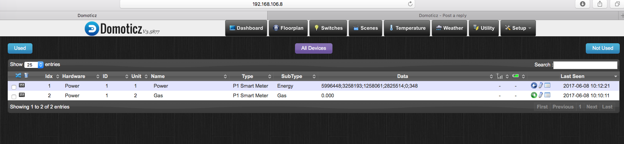Click pencil rename icon in Power row
Image resolution: width=624 pixels, height=144 pixels.
click(x=541, y=85)
